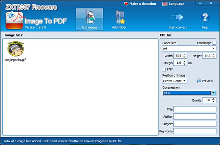Screen dimensions: 220x145
Task: Click the Title input field
Action: (195, 109)
